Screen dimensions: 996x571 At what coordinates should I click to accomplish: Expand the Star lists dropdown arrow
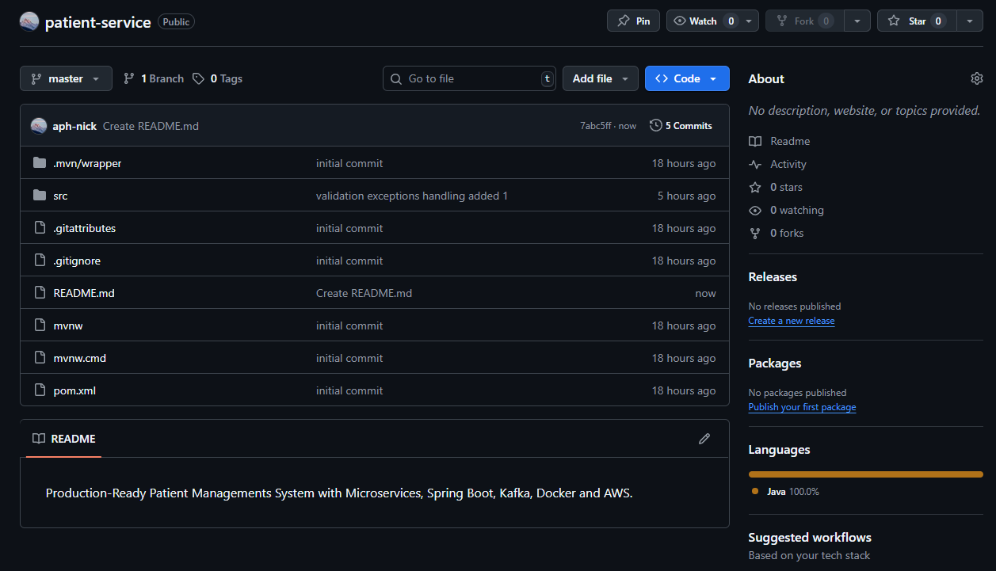pyautogui.click(x=970, y=21)
